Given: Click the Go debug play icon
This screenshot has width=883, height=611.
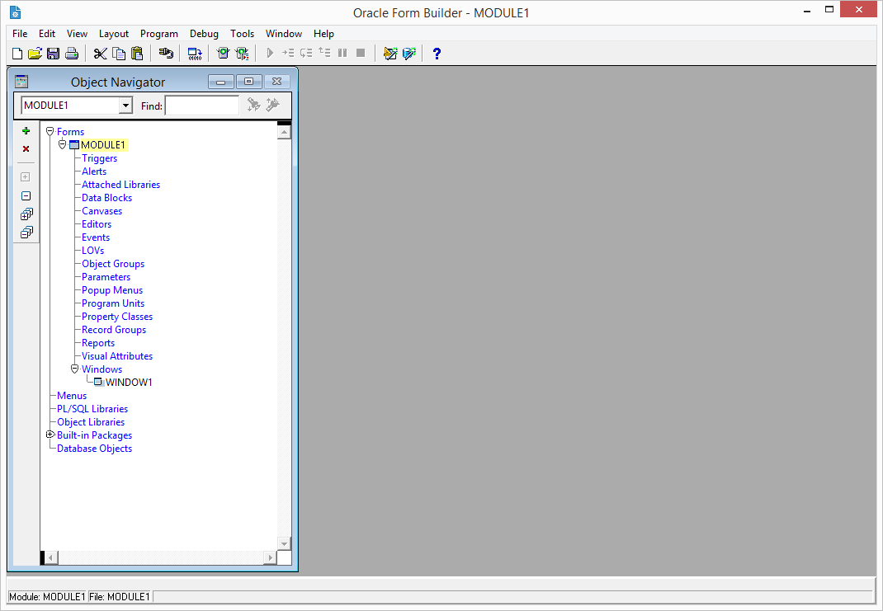Looking at the screenshot, I should [270, 53].
